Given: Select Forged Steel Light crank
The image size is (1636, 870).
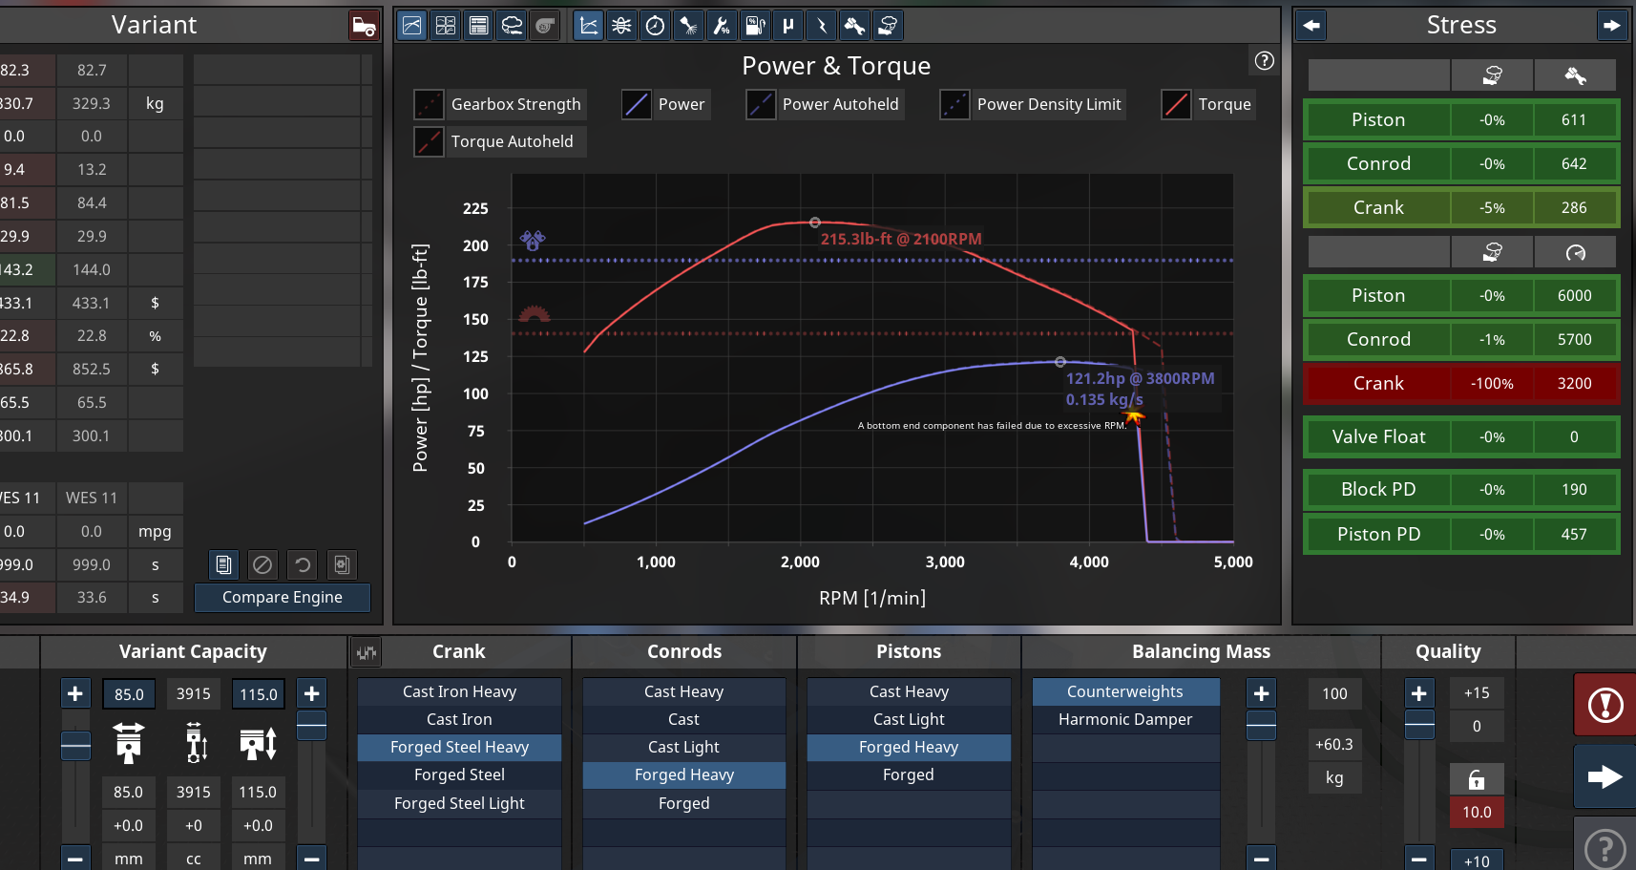Looking at the screenshot, I should coord(459,803).
